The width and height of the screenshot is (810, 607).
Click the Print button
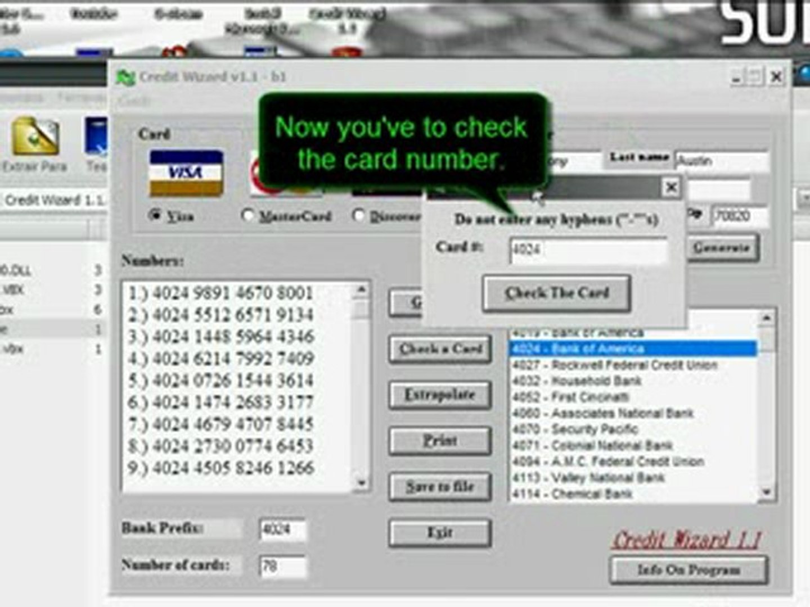pos(440,441)
